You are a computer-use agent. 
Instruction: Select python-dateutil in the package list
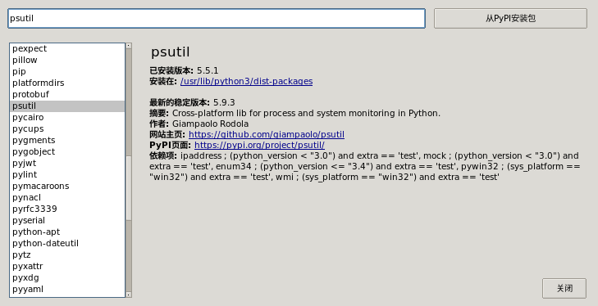click(x=67, y=243)
